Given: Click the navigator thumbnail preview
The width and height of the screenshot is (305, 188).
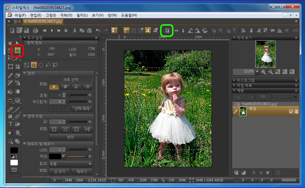Looking at the screenshot, I should point(265,54).
